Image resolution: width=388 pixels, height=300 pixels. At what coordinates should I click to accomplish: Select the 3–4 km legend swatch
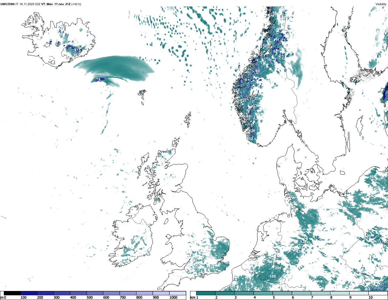(x=244, y=293)
